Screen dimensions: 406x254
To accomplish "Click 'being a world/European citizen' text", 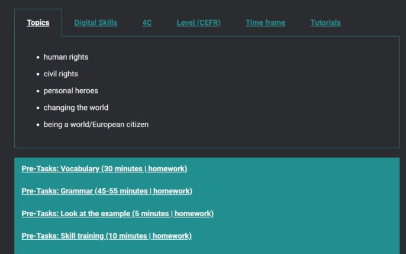I will coord(96,125).
